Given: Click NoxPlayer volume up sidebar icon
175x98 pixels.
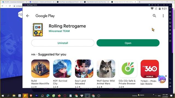Looking at the screenshot, I should (x=170, y=16).
